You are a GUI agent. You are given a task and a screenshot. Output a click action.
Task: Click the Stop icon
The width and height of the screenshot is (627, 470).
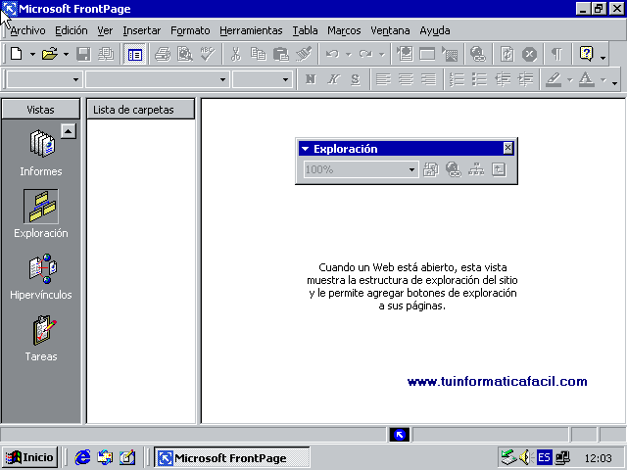529,54
